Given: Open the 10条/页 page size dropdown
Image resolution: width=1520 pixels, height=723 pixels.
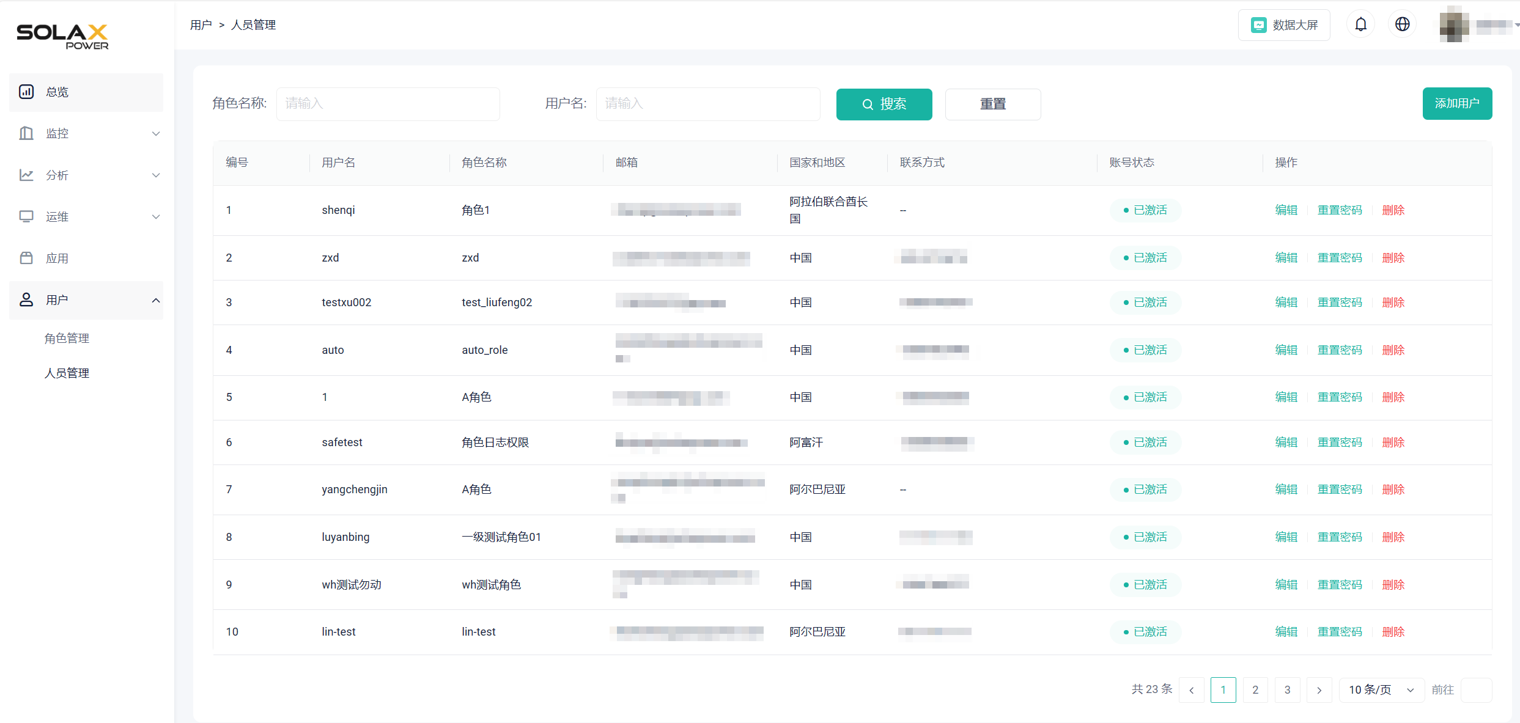Looking at the screenshot, I should (x=1381, y=689).
